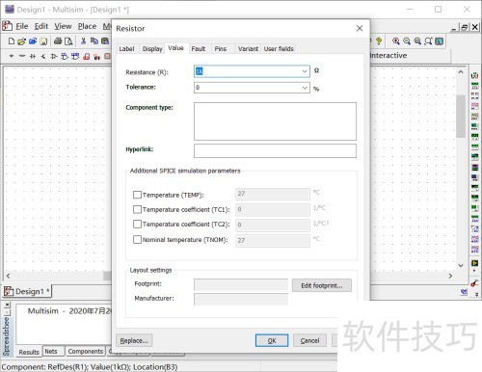The image size is (482, 372).
Task: Open Resistance (R) dropdown arrow
Action: [x=305, y=71]
